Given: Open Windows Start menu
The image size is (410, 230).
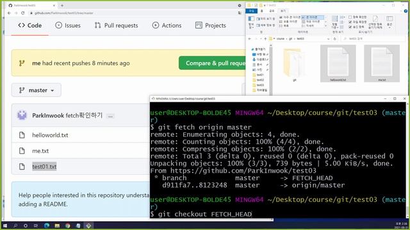Looking at the screenshot, I should click(x=5, y=226).
